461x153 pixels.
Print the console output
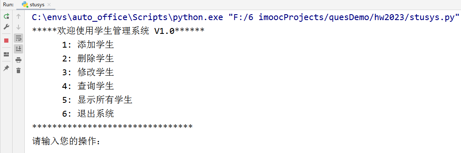18,60
